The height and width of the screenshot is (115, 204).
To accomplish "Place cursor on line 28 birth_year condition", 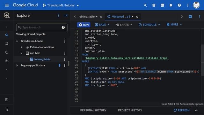I will 101,85.
